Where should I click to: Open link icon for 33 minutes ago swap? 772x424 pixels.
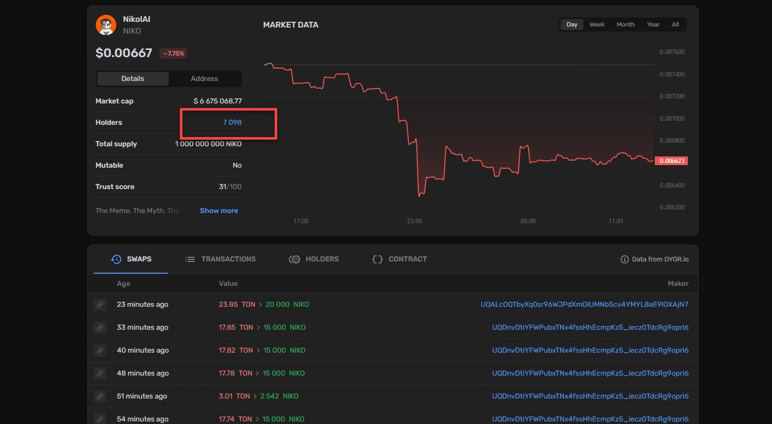click(x=100, y=328)
